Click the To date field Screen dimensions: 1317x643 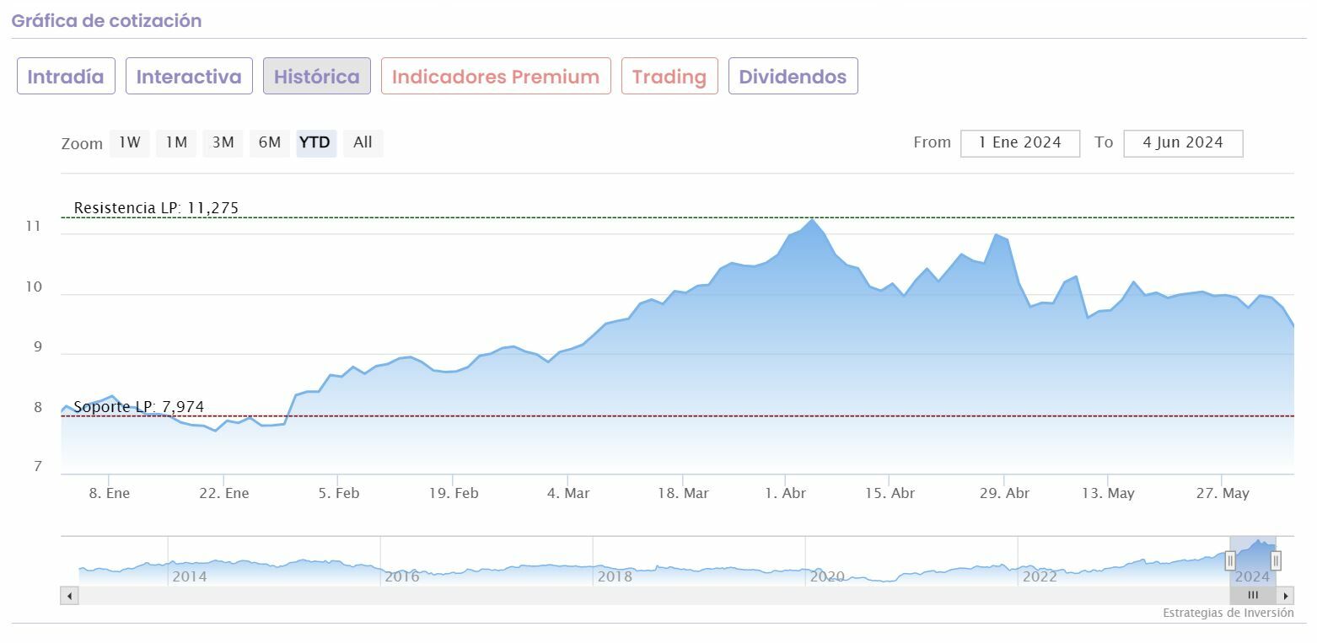[x=1183, y=142]
